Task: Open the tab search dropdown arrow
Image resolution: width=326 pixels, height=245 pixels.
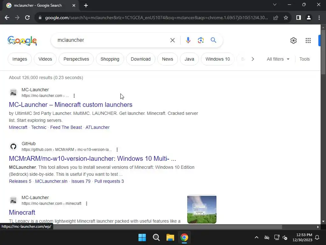Action: tap(275, 4)
